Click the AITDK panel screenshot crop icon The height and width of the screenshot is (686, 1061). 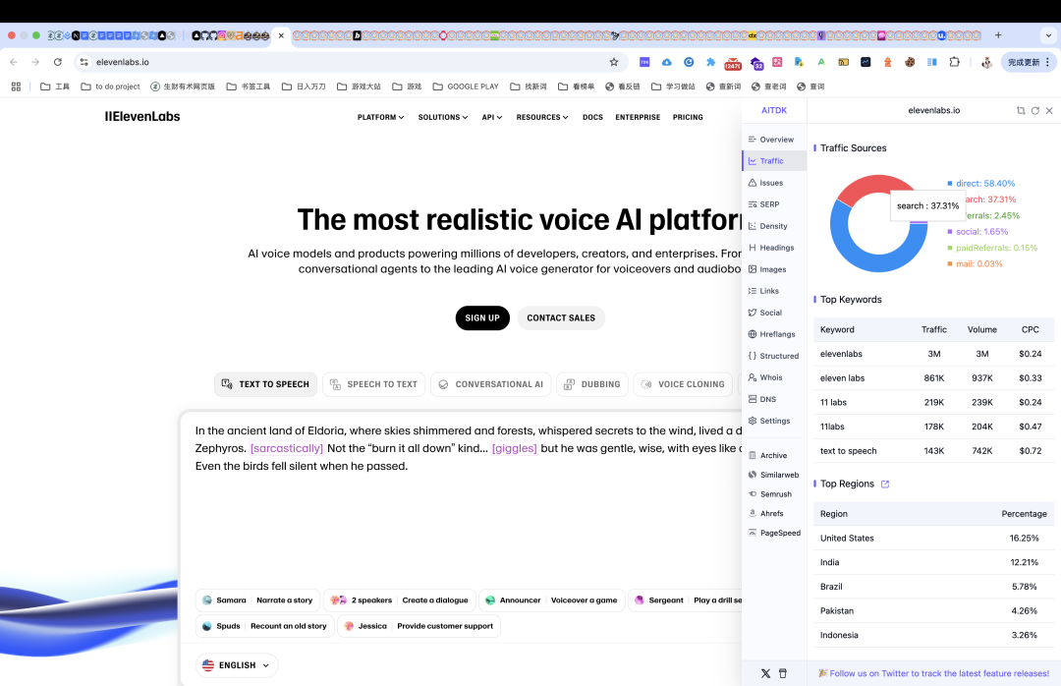tap(1021, 110)
